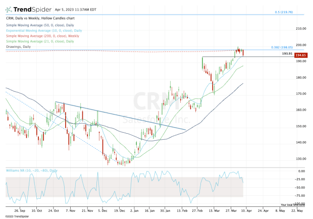The width and height of the screenshot is (313, 219).
Task: Click the red 194.65 current price tag
Action: coord(302,55)
